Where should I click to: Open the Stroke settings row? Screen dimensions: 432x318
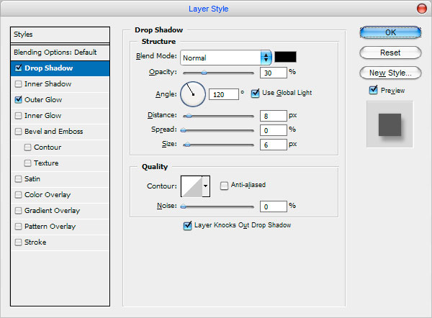60,242
